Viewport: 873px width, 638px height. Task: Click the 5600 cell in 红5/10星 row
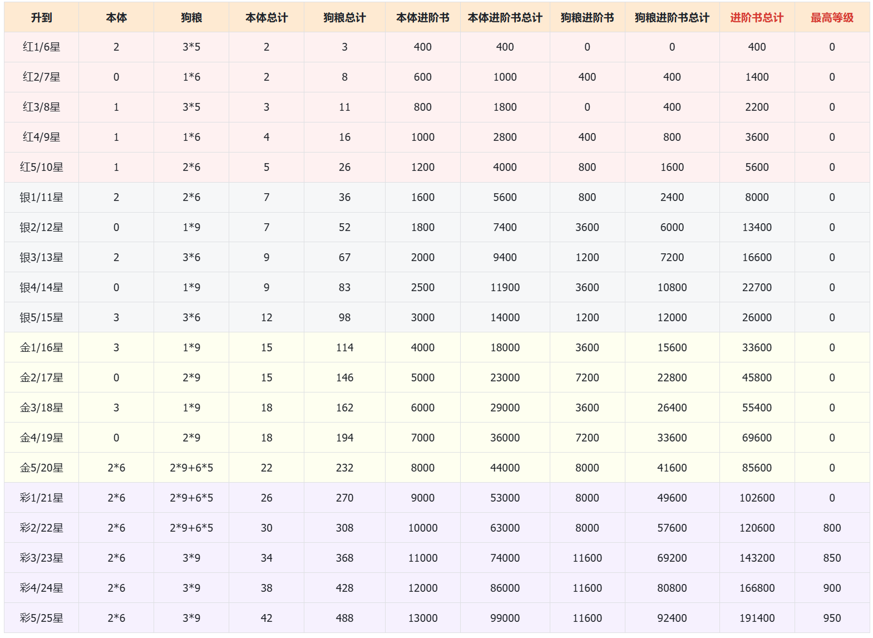coord(757,168)
